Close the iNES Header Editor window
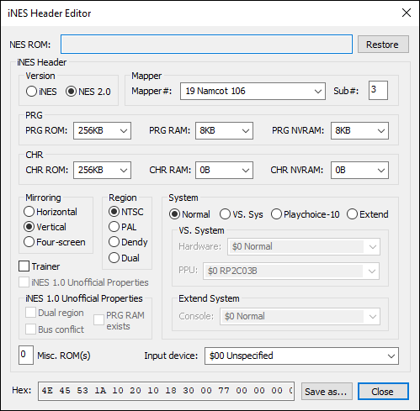The image size is (420, 411). click(407, 13)
